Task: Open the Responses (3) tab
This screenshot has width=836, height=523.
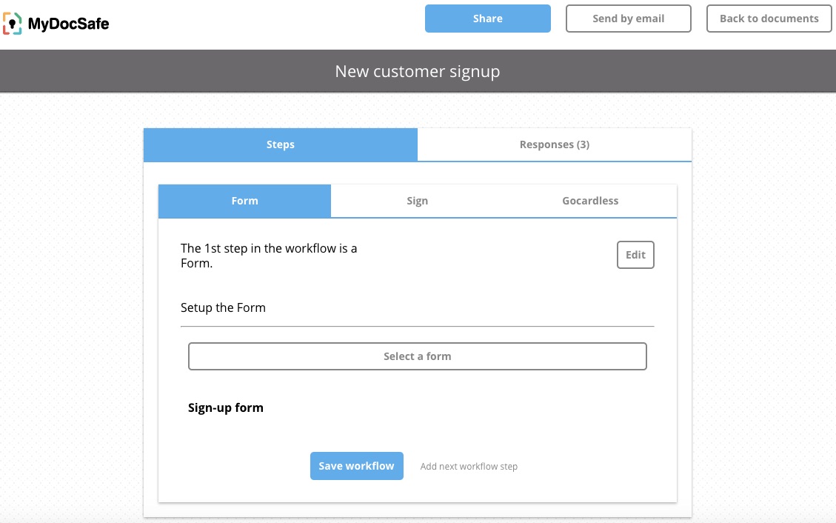Action: (x=554, y=144)
